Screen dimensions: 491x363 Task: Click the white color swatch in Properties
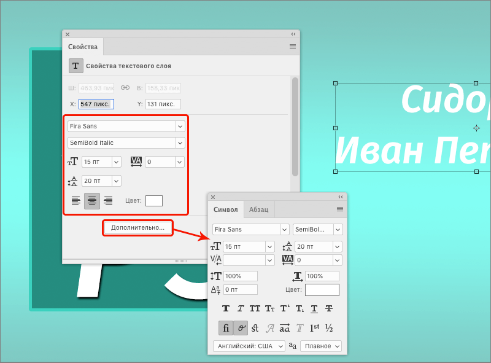[x=154, y=201]
